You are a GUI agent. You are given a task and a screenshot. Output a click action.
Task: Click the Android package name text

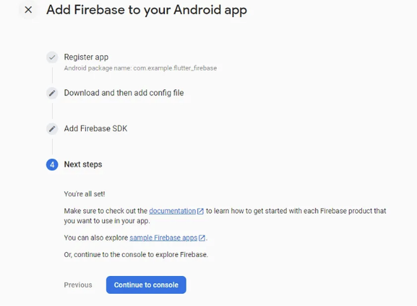pyautogui.click(x=140, y=68)
